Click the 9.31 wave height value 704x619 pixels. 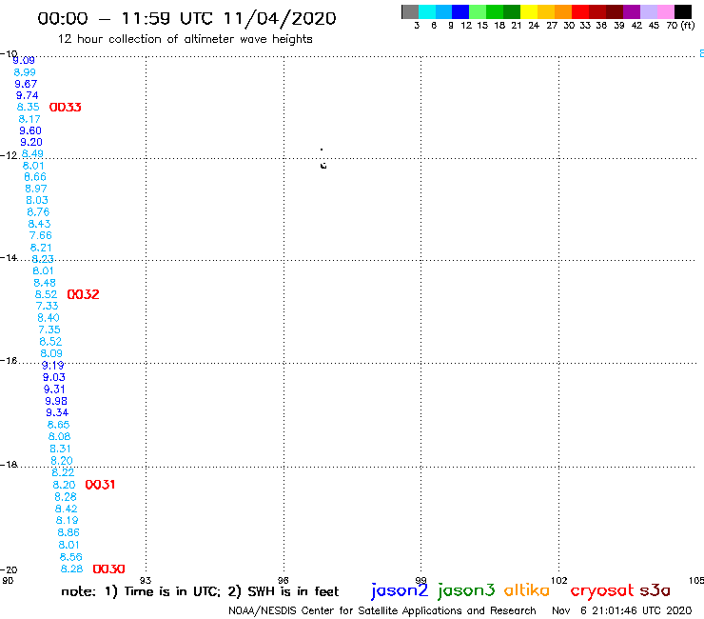54,389
